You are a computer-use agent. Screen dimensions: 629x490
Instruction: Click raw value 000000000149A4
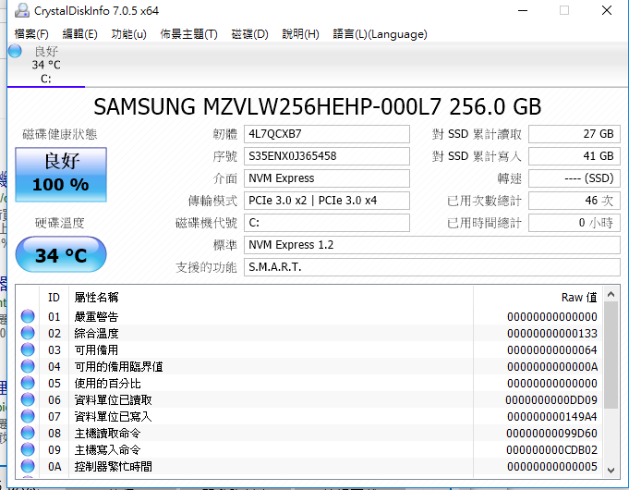pos(552,417)
